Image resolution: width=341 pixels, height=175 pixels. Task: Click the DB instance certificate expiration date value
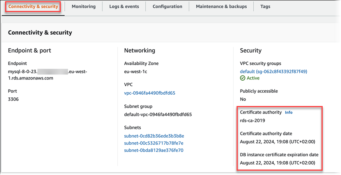tap(277, 163)
